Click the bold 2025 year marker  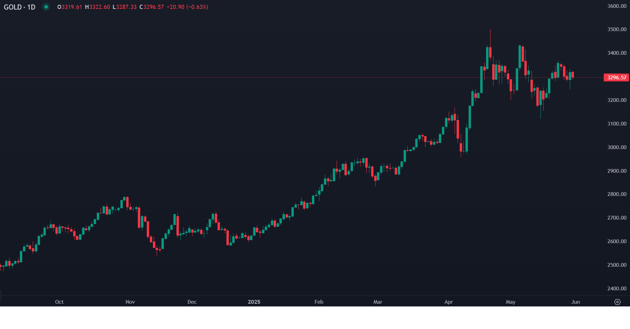coord(254,302)
